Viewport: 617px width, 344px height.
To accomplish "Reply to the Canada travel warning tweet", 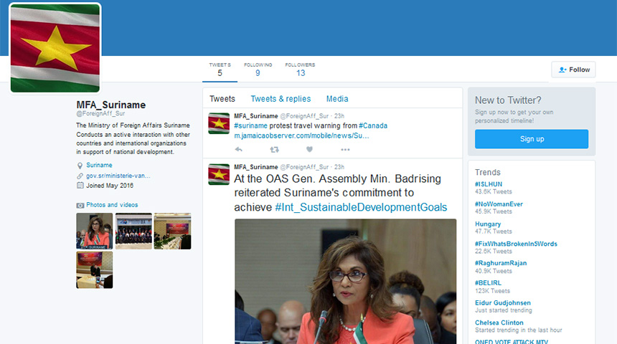I will (x=238, y=149).
